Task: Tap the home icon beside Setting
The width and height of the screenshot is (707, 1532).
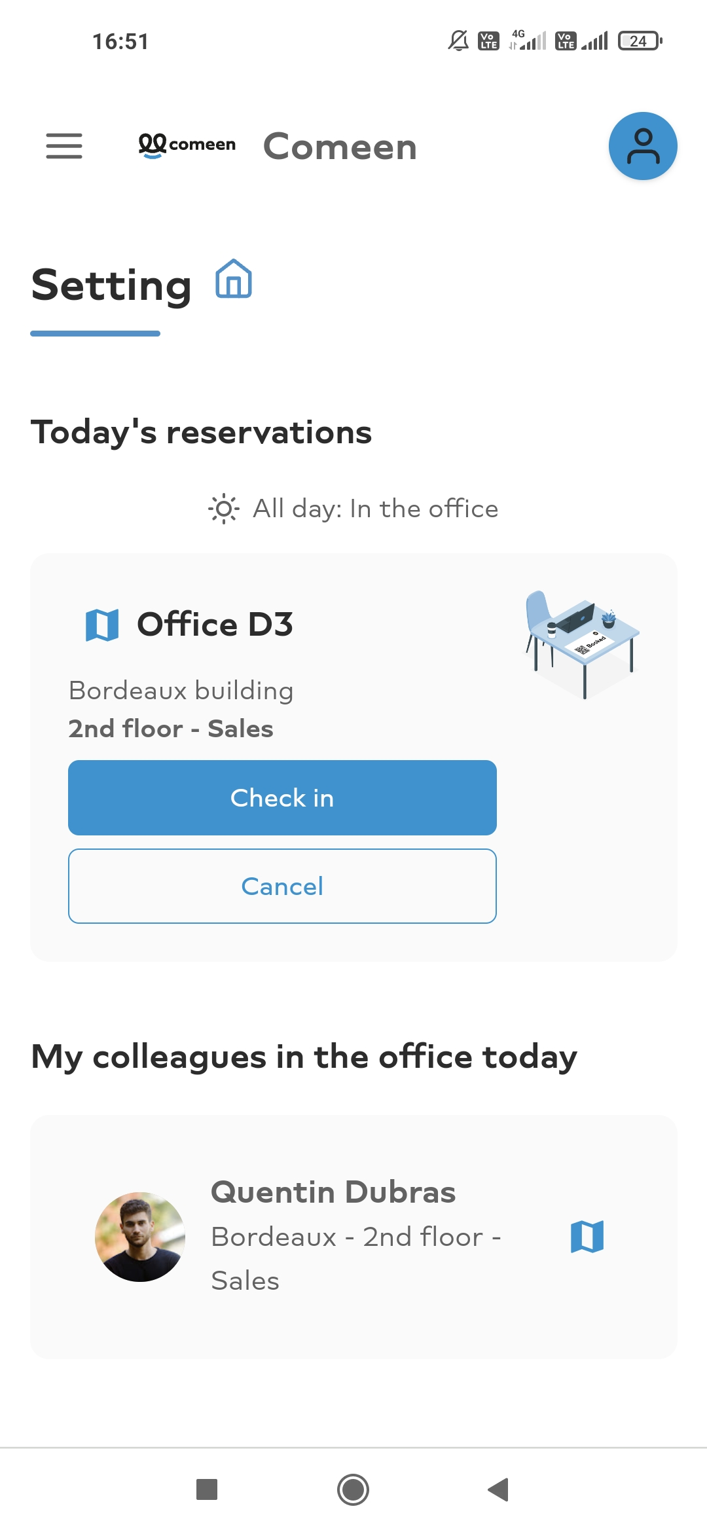Action: [234, 279]
